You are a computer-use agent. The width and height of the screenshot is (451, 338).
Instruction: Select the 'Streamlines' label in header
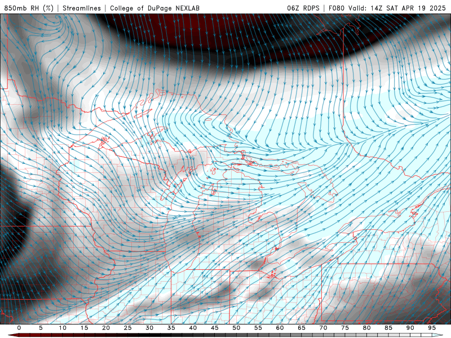[x=82, y=8]
